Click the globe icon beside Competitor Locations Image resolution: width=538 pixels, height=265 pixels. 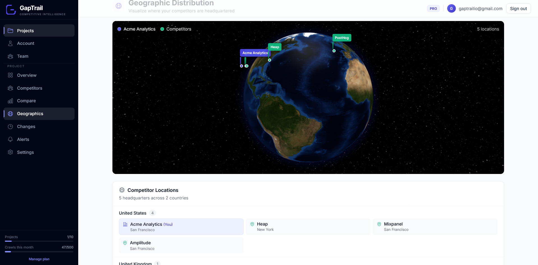pos(122,190)
